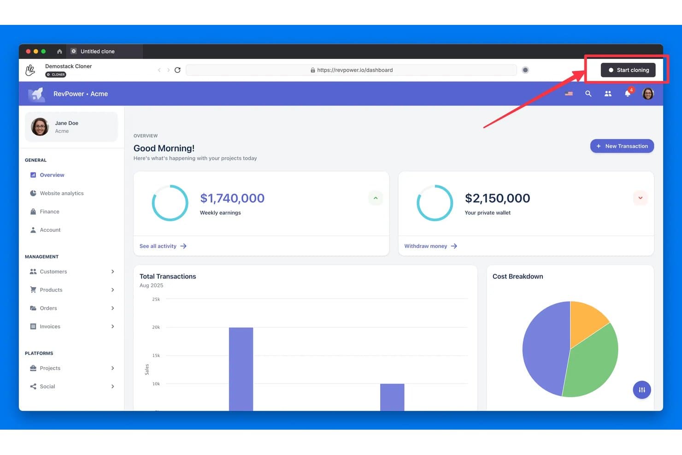Click the Orders folder icon

click(x=33, y=308)
